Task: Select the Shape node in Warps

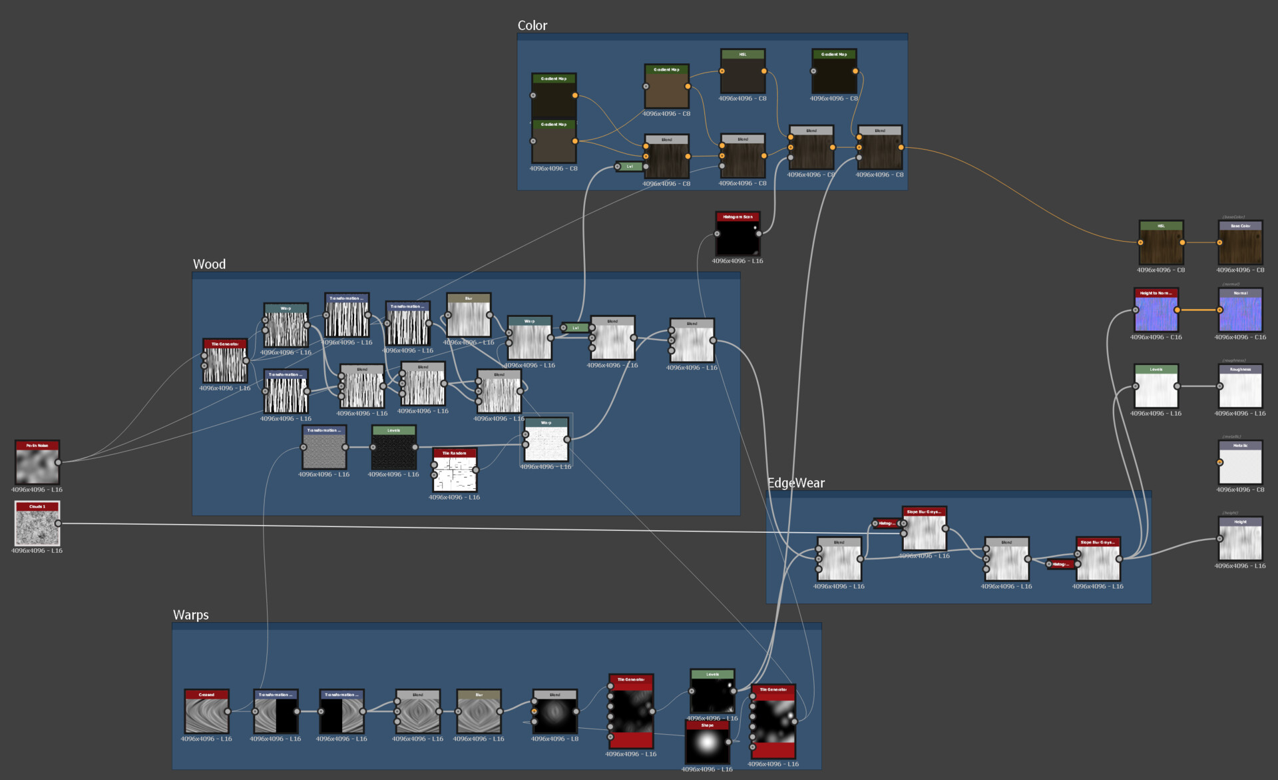Action: tap(708, 742)
